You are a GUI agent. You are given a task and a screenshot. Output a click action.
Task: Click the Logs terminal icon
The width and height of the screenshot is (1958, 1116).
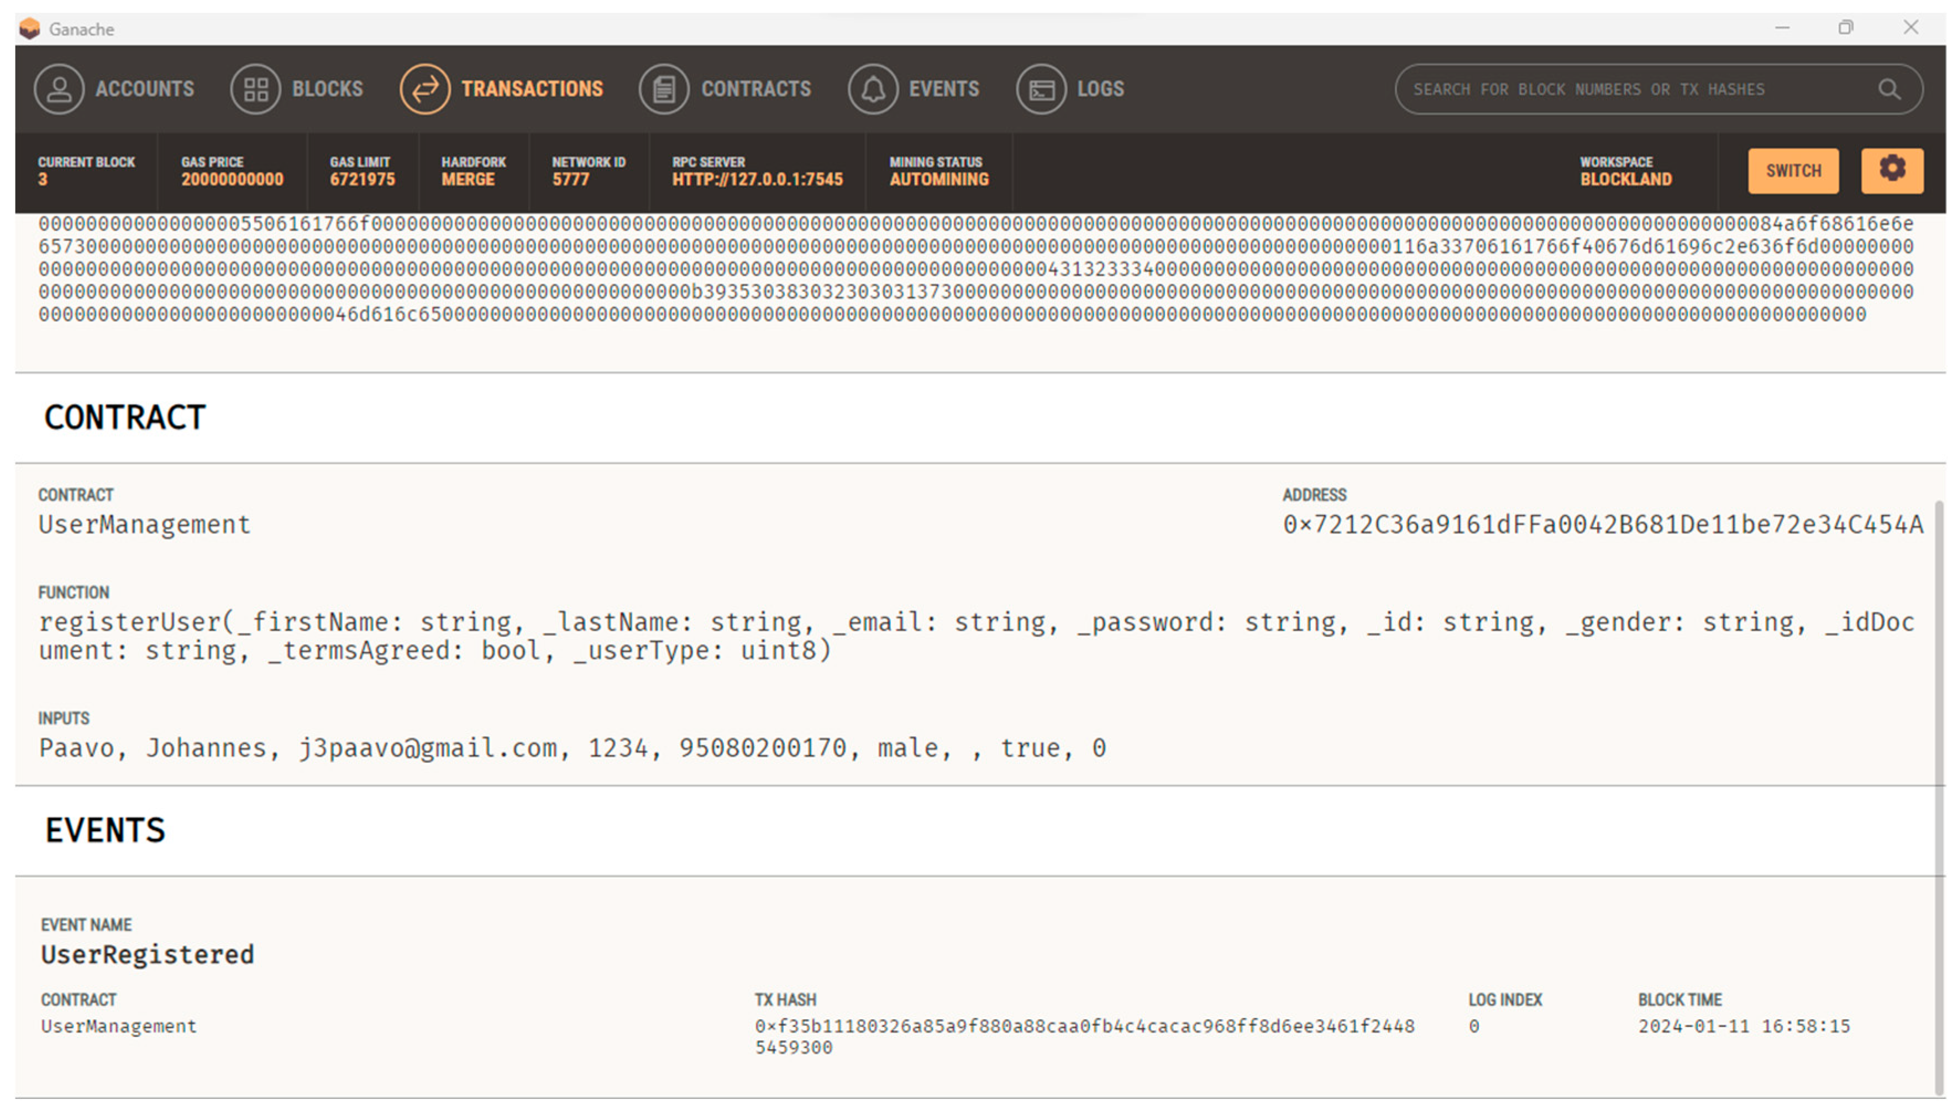click(x=1041, y=89)
